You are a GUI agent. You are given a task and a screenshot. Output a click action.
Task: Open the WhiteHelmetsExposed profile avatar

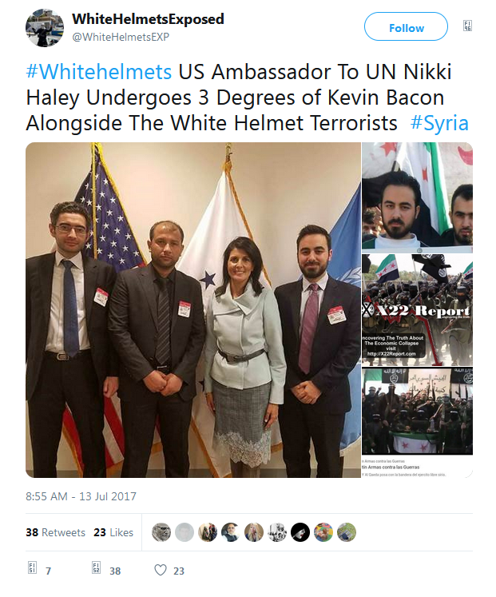pos(45,28)
